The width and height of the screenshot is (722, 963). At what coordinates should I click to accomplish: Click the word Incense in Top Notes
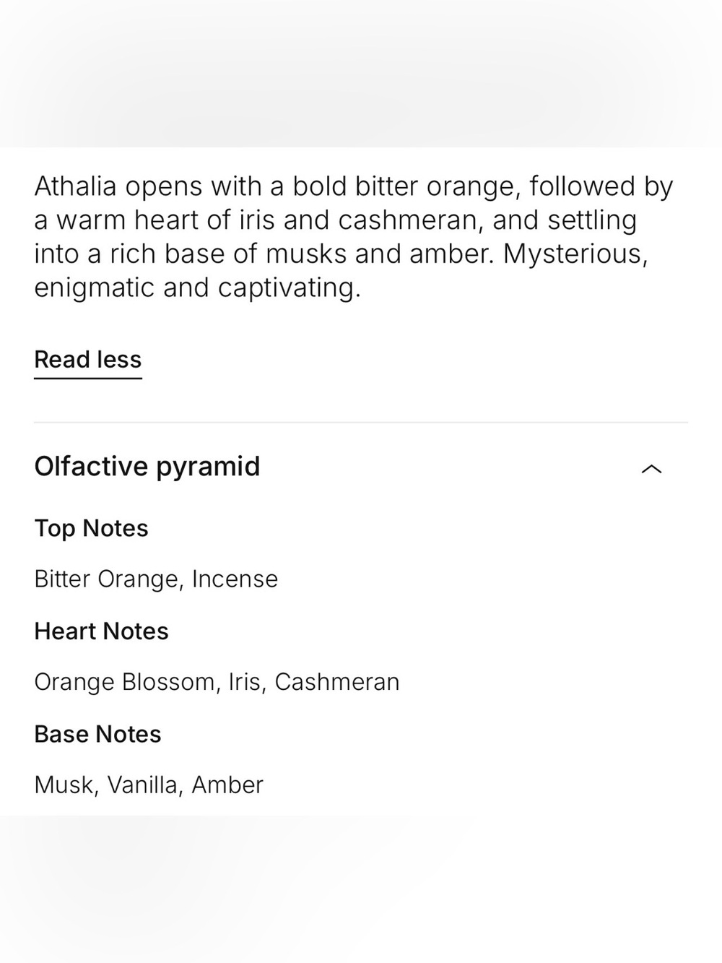click(x=235, y=579)
